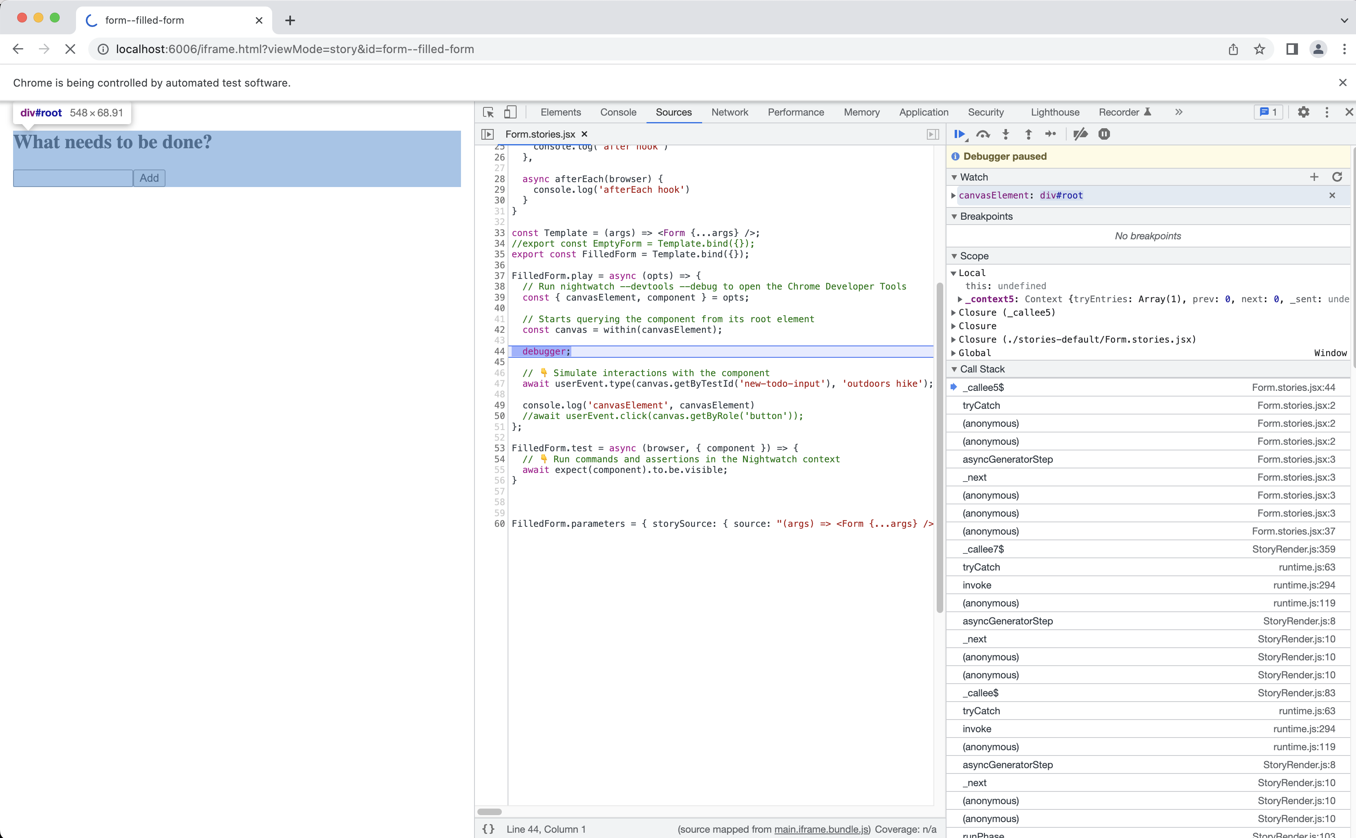The height and width of the screenshot is (838, 1356).
Task: Refresh watch expressions
Action: coord(1337,177)
